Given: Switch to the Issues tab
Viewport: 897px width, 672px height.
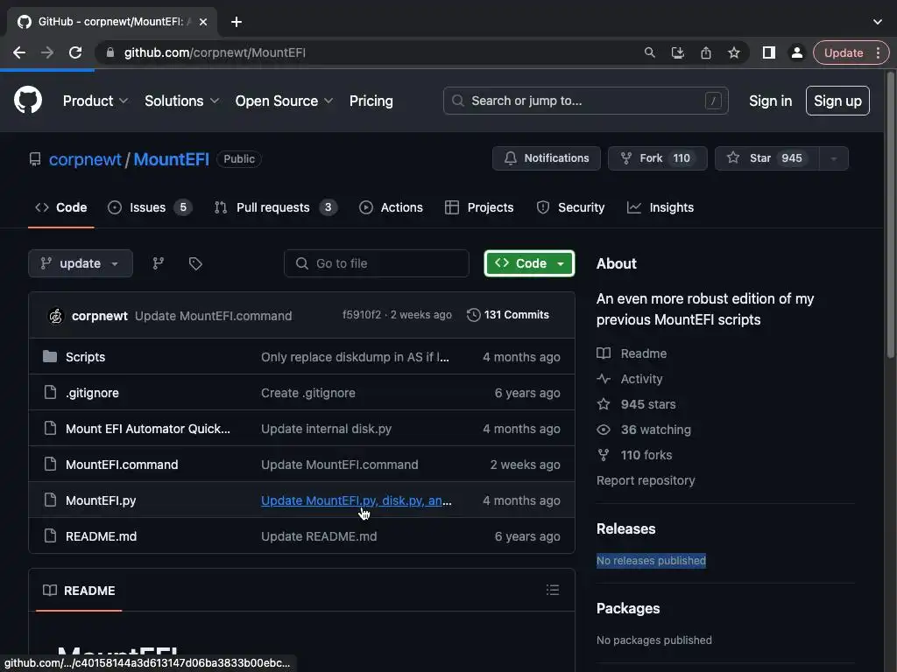Looking at the screenshot, I should pos(149,207).
